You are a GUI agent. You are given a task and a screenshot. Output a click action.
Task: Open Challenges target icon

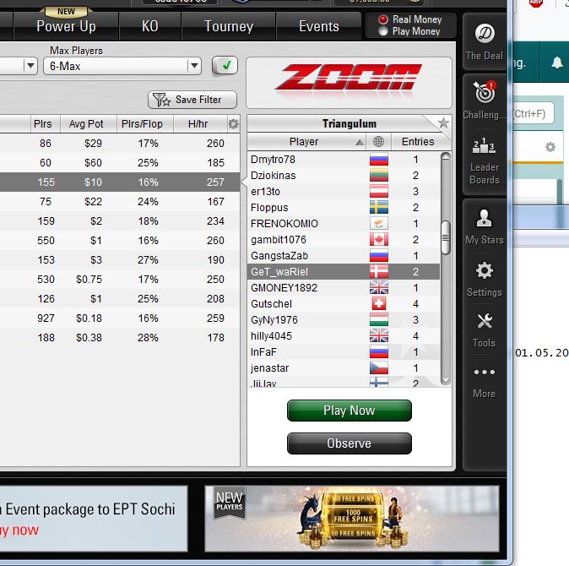pos(485,92)
